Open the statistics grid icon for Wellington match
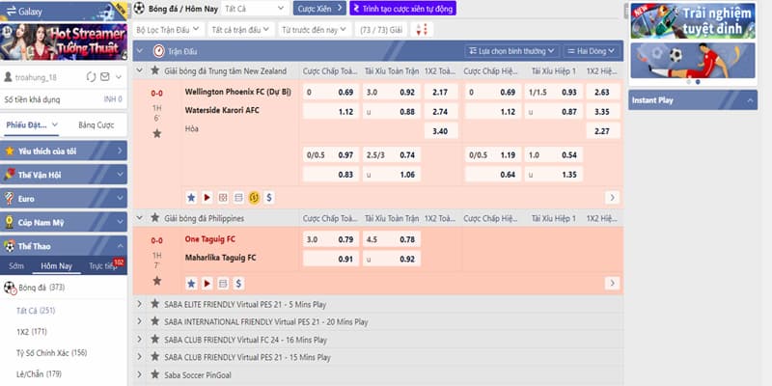The width and height of the screenshot is (772, 386). click(223, 198)
